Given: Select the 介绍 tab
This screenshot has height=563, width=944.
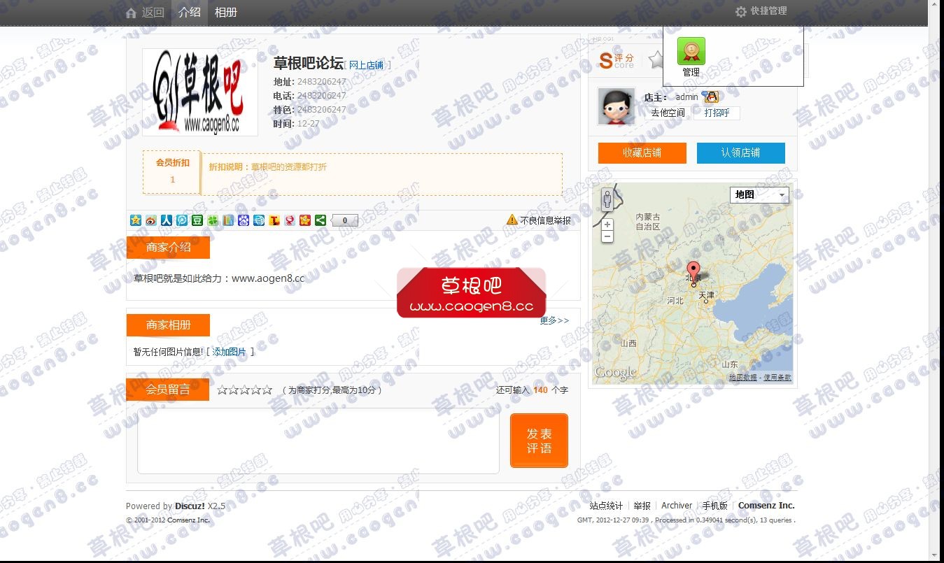Looking at the screenshot, I should point(189,13).
